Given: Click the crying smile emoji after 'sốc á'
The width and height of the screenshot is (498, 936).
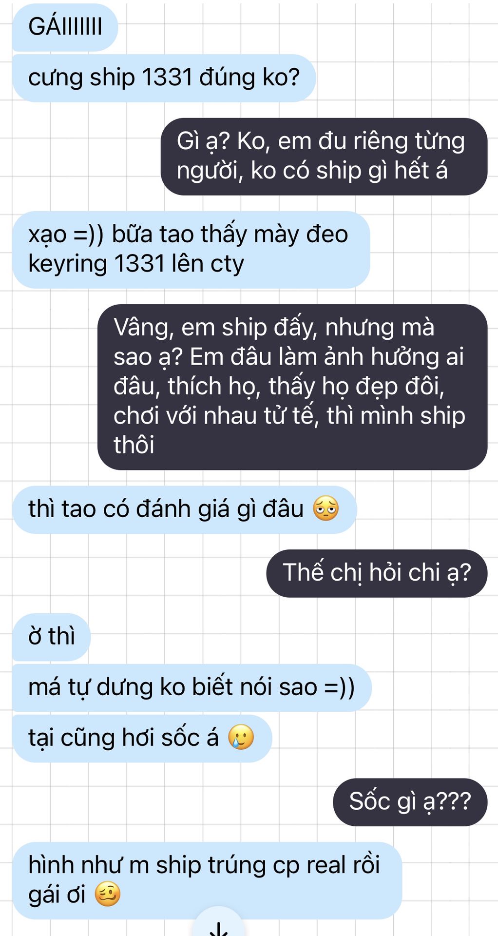Looking at the screenshot, I should coord(241,737).
